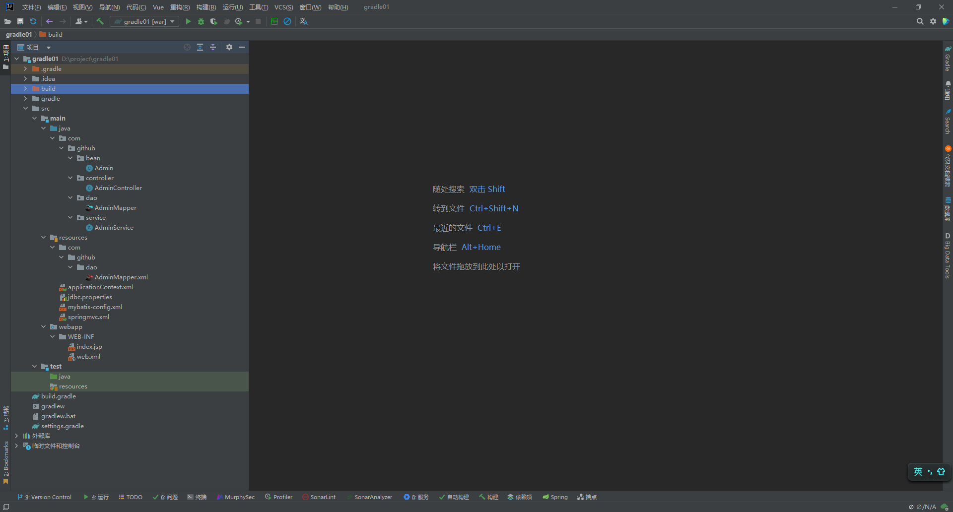Screen dimensions: 953x512
Task: Open the 编辑(E) menu
Action: [x=57, y=7]
